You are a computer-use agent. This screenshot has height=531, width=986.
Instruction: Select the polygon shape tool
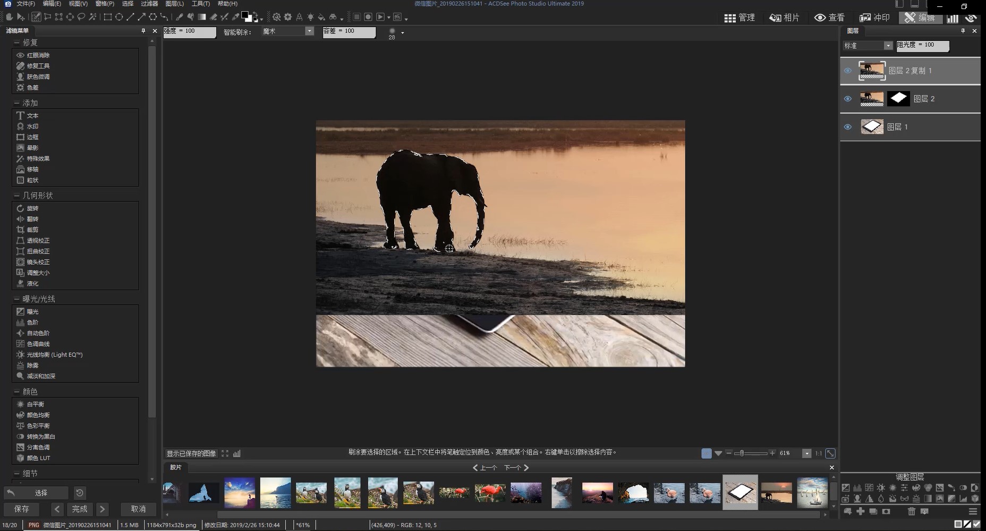tap(153, 17)
